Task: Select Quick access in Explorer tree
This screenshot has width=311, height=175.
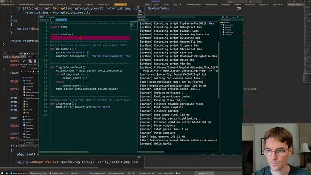Action: click(28, 78)
